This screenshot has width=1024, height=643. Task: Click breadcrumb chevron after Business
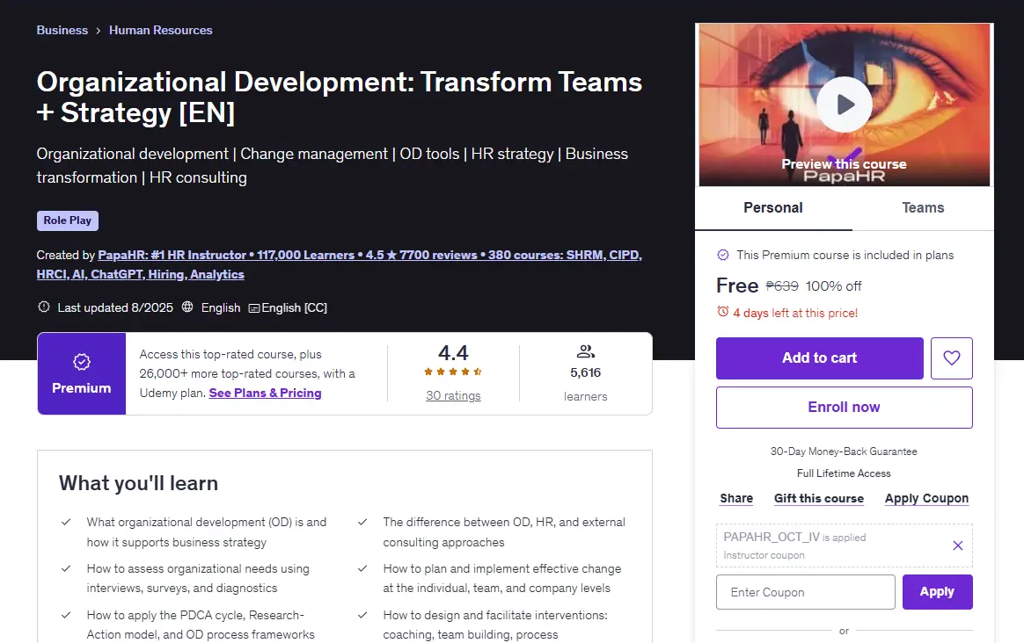[98, 31]
